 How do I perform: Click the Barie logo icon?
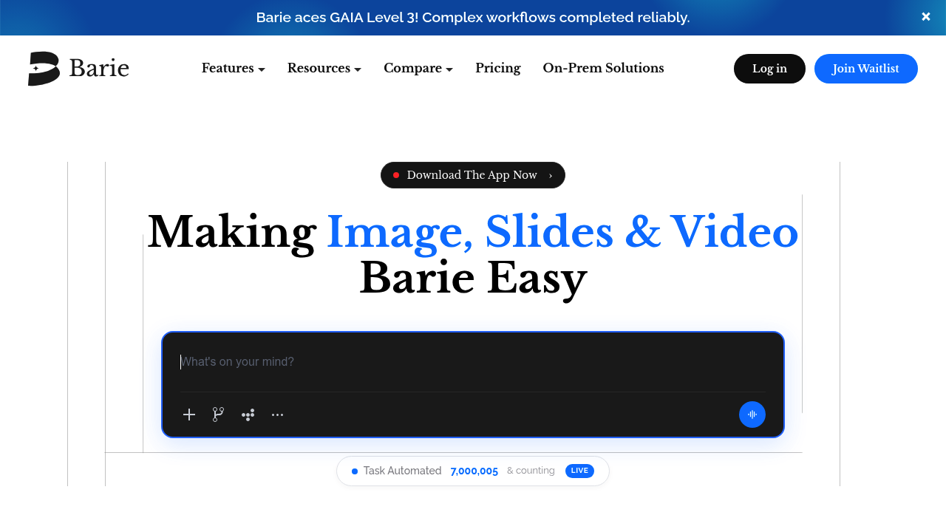point(44,69)
